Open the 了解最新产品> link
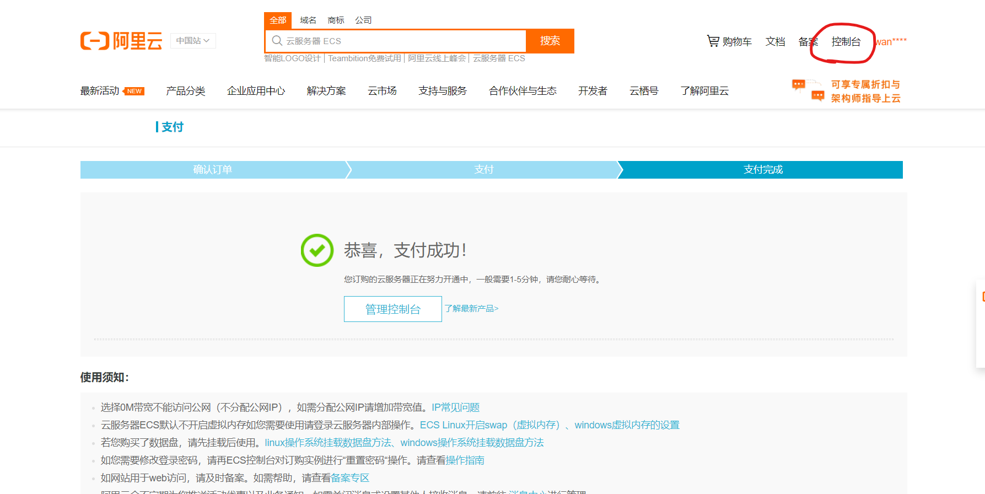The height and width of the screenshot is (494, 985). click(x=471, y=309)
